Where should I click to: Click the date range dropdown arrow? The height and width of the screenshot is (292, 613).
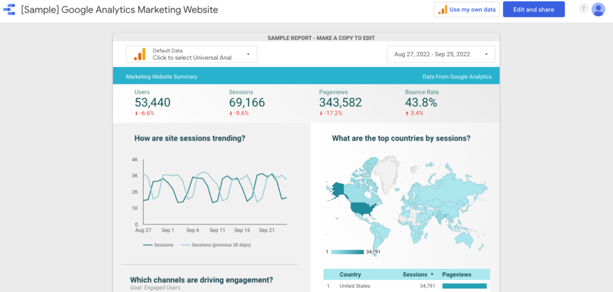click(x=486, y=54)
